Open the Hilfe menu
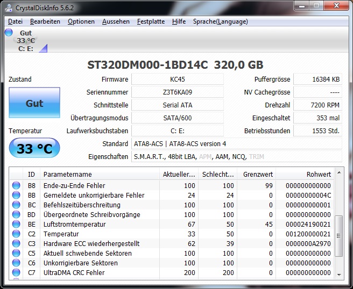The image size is (353, 289). coord(179,21)
